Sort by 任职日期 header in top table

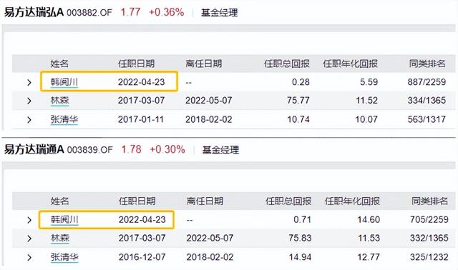pos(137,64)
